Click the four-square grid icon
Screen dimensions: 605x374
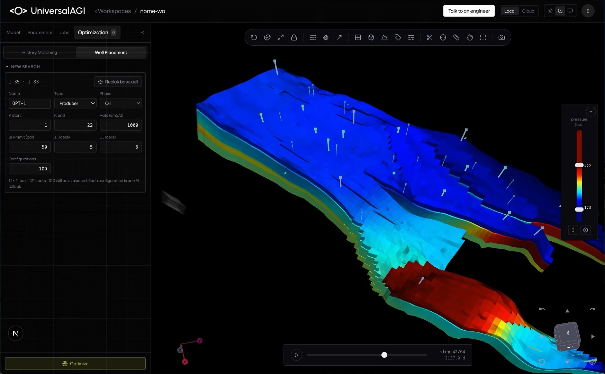pos(358,37)
